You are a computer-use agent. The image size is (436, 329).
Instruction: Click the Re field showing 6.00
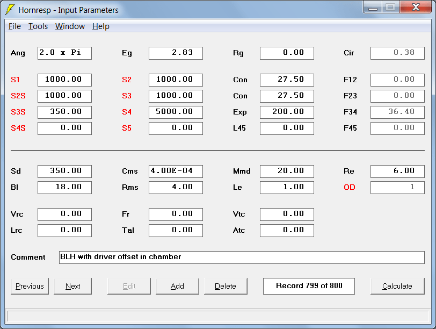coord(397,171)
